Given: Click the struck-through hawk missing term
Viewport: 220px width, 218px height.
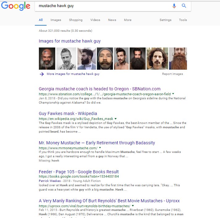Looking at the screenshot, I should tap(56, 161).
